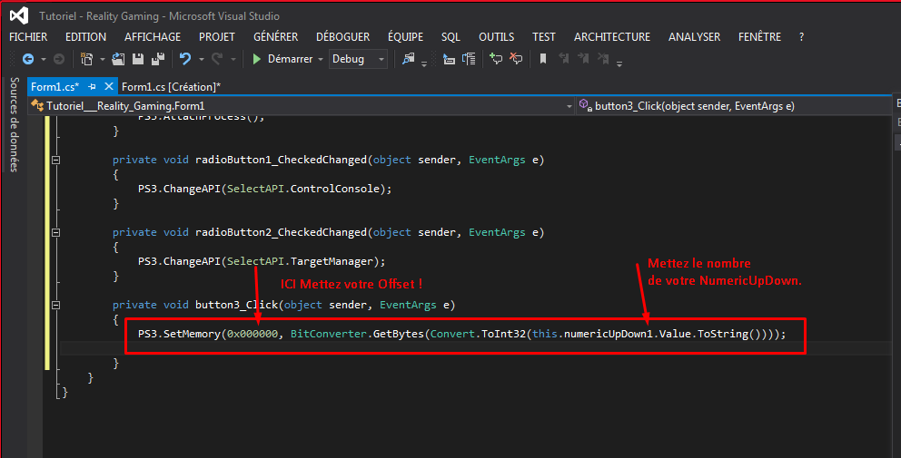The image size is (901, 458).
Task: Select the Form1.cs* code tab
Action: click(55, 87)
